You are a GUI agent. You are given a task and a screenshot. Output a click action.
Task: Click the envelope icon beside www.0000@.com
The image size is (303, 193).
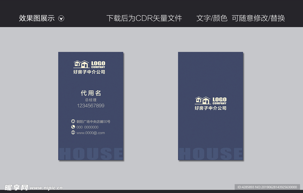tap(73, 133)
